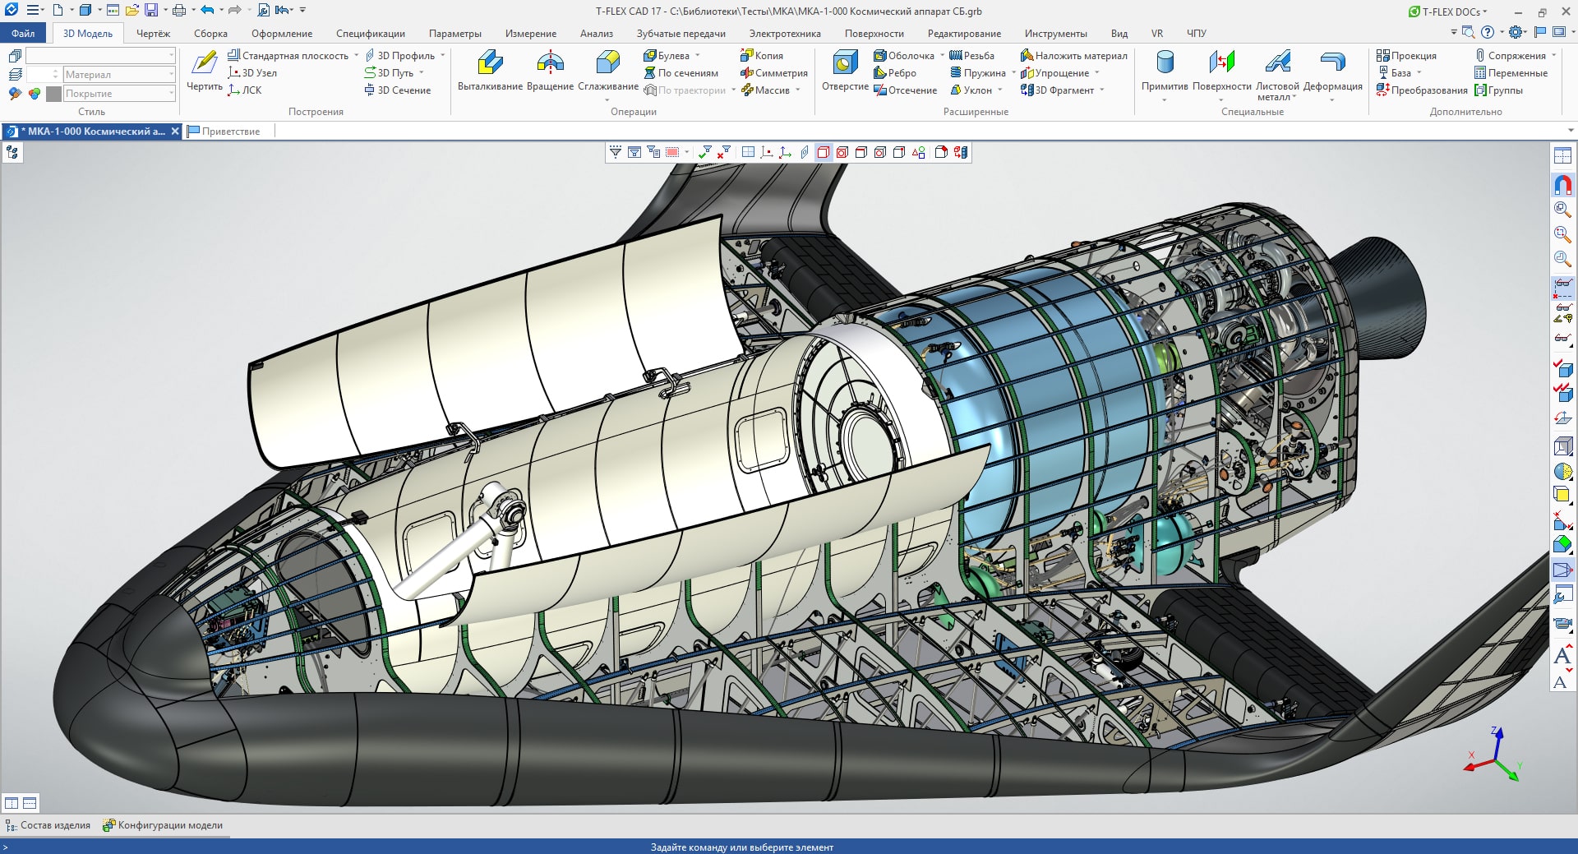
Task: Open the Материал dropdown list
Action: click(171, 75)
